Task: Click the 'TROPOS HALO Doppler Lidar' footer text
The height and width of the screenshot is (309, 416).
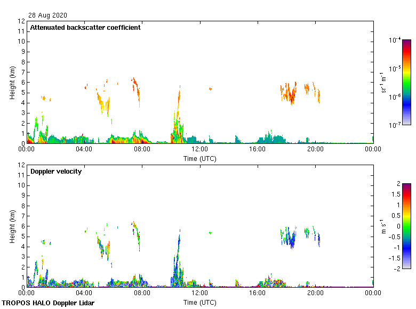Action: point(47,303)
